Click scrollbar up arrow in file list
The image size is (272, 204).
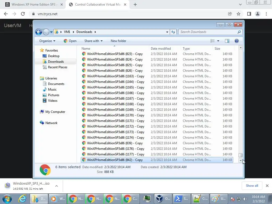240,48
